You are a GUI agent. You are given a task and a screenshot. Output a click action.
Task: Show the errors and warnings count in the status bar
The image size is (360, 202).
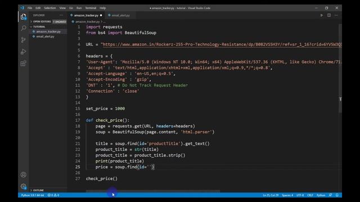click(53, 195)
